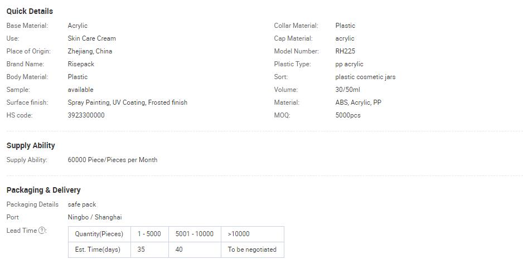Click the Lead Time help question-mark icon
Screen dimensions: 523x264
coord(42,231)
